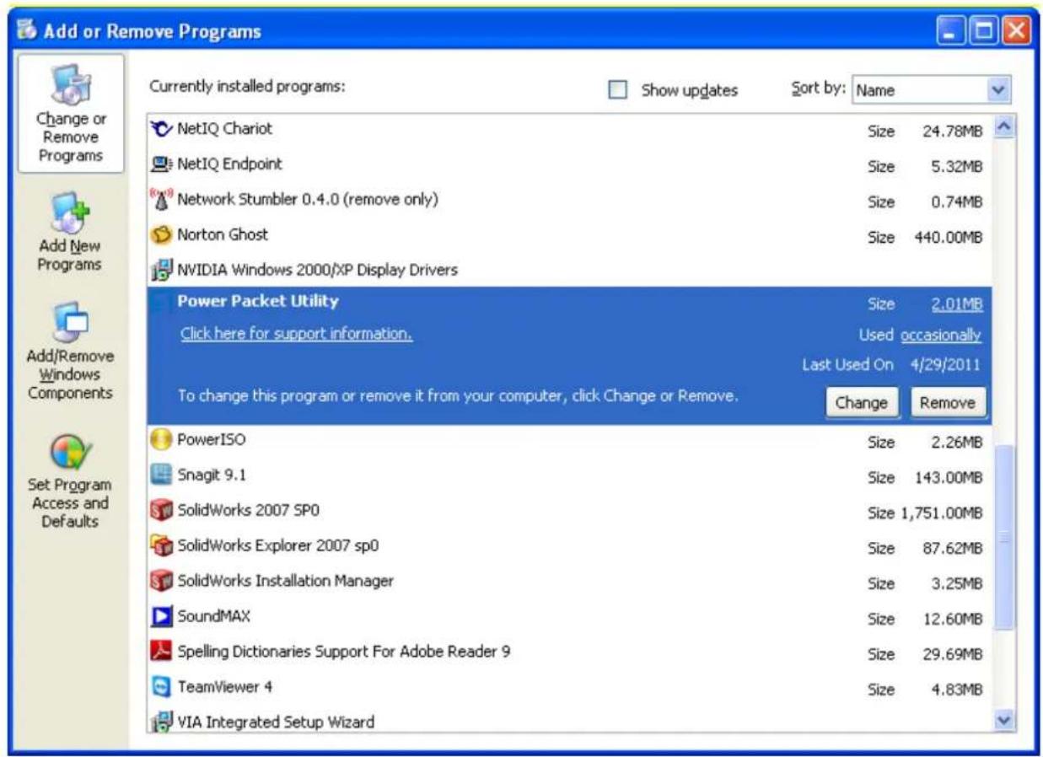Viewport: 1043px width, 757px height.
Task: Select the SolidWorks 2007 SP0 entry
Action: (569, 512)
